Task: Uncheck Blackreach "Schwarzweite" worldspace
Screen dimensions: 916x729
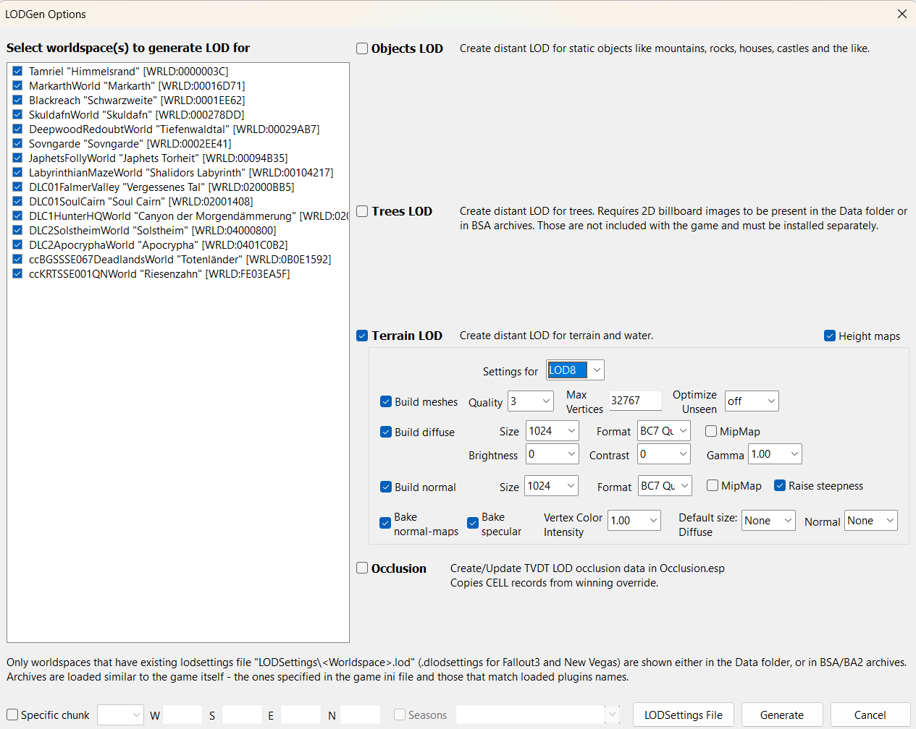Action: (17, 100)
